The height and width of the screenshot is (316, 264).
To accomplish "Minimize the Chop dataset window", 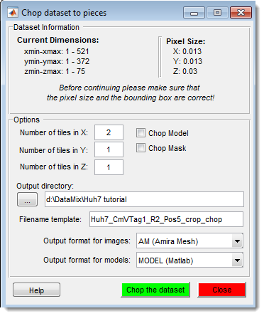I will [194, 13].
